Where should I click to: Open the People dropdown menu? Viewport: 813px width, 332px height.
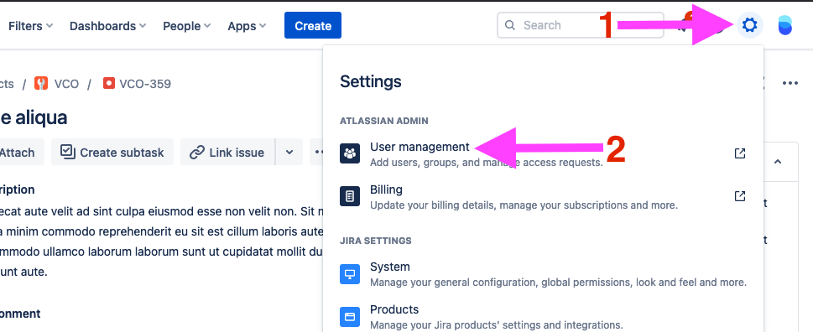pyautogui.click(x=186, y=26)
